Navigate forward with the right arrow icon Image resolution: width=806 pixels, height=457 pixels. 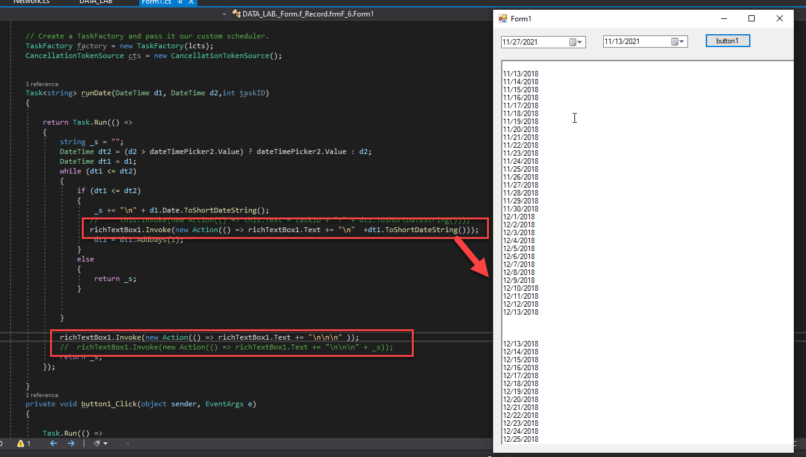71,444
